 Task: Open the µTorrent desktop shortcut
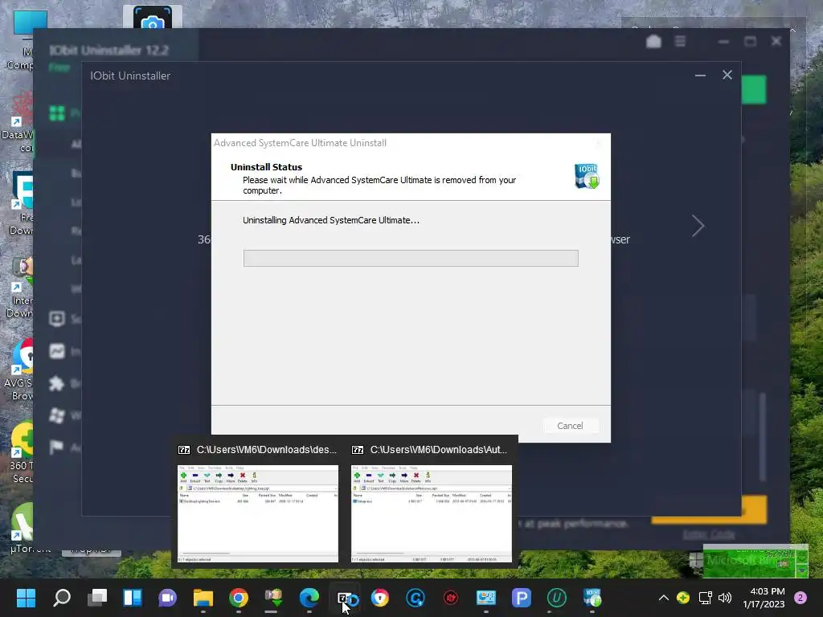[22, 528]
